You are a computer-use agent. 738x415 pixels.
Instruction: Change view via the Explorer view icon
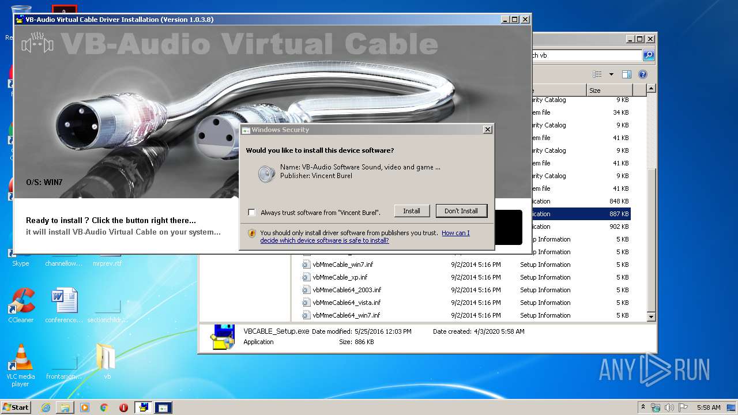point(597,74)
